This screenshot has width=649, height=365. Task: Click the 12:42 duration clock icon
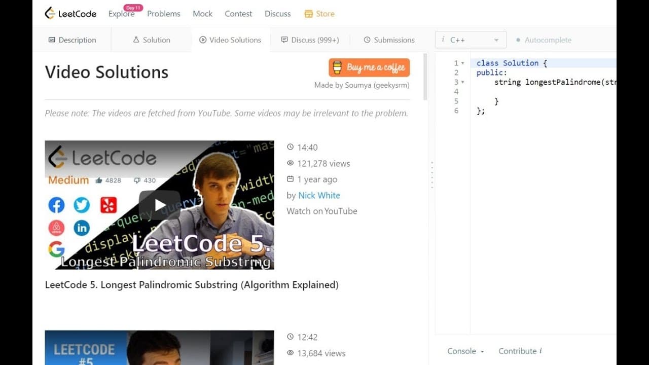pyautogui.click(x=290, y=337)
